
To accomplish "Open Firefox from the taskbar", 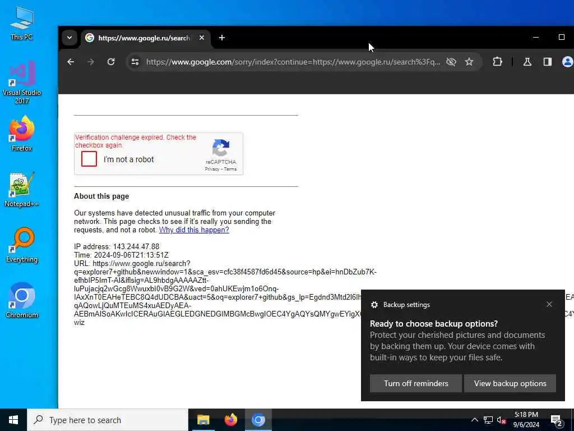I will point(230,420).
